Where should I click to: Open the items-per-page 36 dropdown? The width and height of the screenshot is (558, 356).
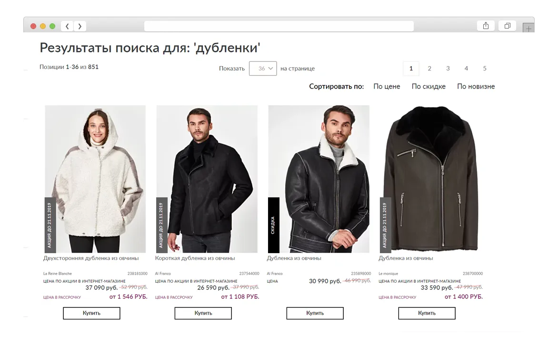263,68
